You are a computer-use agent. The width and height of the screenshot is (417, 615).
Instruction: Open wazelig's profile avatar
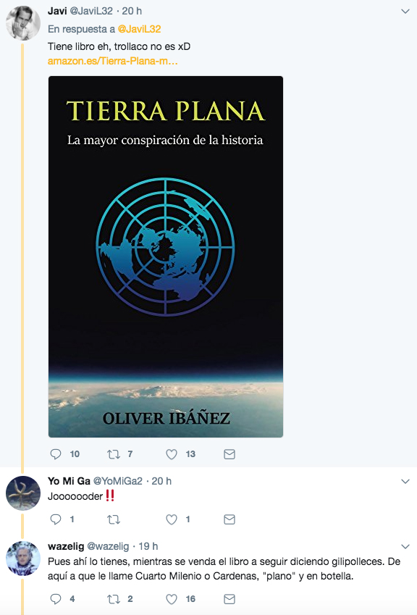[23, 558]
